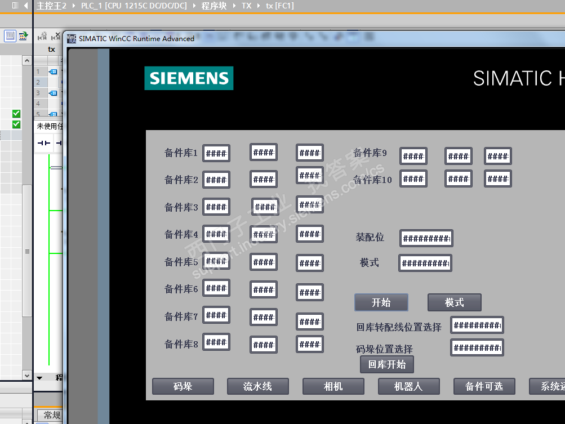Viewport: 565px width, 424px height.
Task: Click the tag icon in interface row 3
Action: [x=53, y=93]
